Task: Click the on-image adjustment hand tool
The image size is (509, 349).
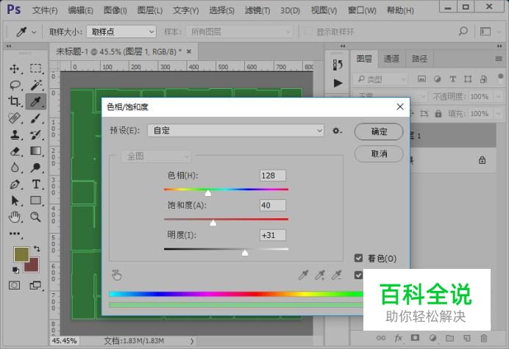Action: (x=116, y=276)
